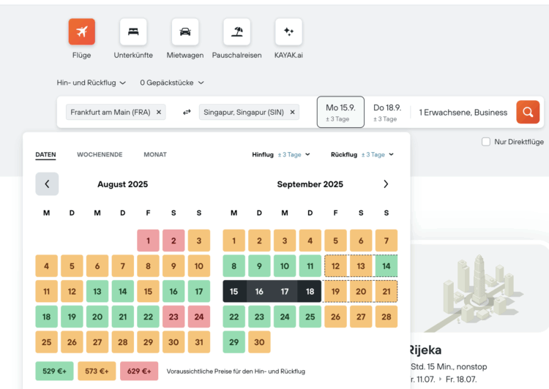Screen dimensions: 549x389
Task: Click the green 529 €+ price legend
Action: tap(54, 371)
